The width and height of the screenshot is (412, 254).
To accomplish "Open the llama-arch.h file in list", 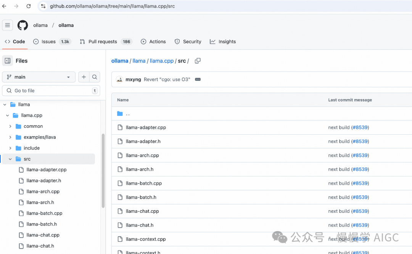I will tap(140, 169).
